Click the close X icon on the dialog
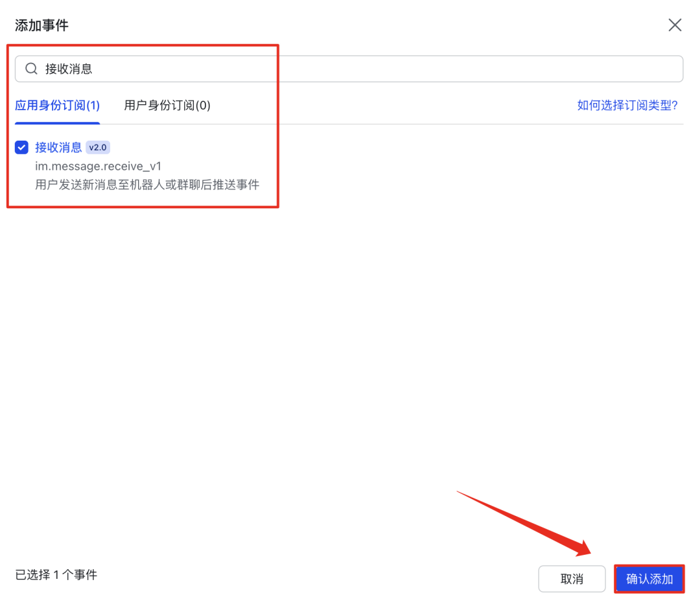700x608 pixels. 675,25
